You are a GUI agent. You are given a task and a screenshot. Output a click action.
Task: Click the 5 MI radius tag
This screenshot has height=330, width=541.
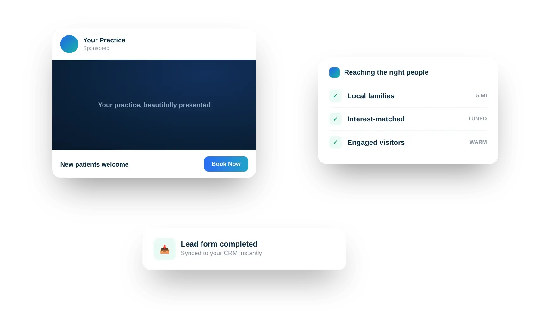(481, 95)
